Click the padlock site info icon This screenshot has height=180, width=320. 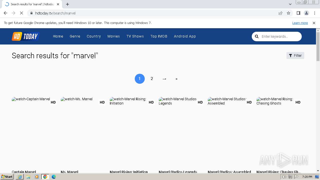pos(31,13)
